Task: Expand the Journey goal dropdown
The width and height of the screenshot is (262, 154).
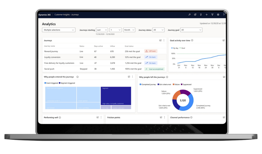Action: [x=191, y=30]
